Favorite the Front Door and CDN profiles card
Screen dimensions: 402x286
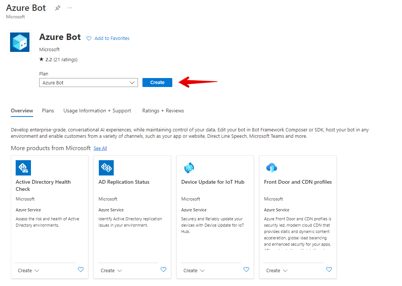[329, 270]
